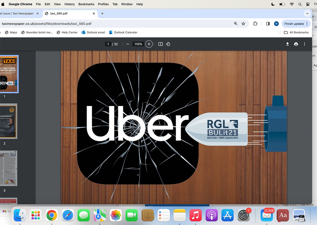
Task: Toggle the Chrome side panel
Action: click(x=268, y=24)
